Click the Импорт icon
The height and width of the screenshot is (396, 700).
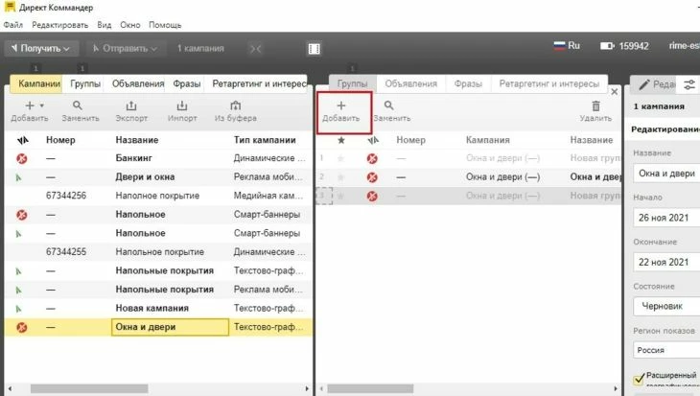pyautogui.click(x=181, y=105)
